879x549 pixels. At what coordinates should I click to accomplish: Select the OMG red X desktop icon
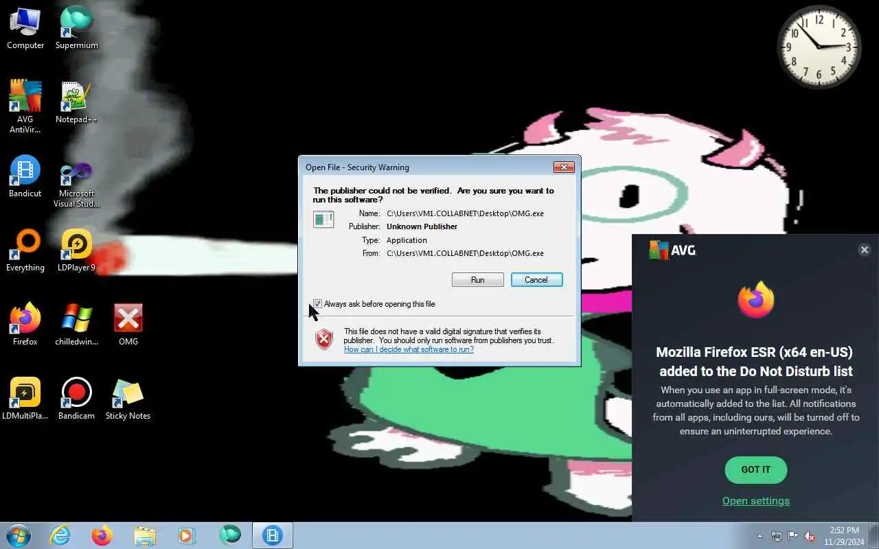[x=128, y=324]
